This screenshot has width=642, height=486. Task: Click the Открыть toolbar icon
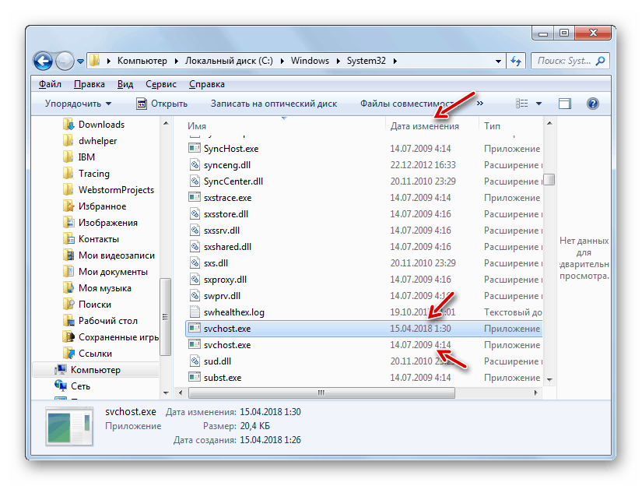[142, 103]
